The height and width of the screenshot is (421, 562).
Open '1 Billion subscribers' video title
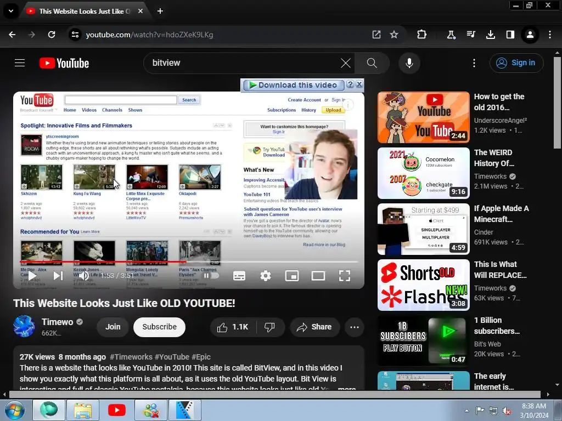tap(497, 326)
